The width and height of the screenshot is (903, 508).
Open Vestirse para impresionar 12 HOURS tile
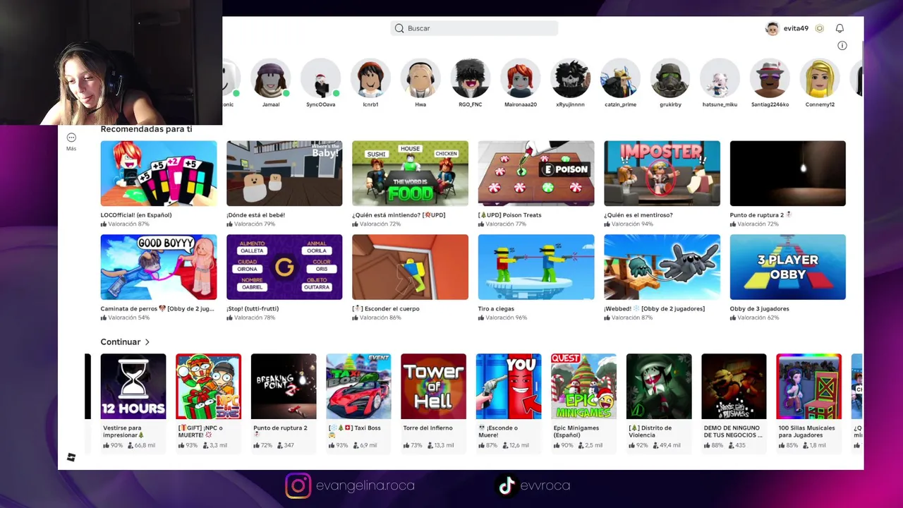point(133,387)
